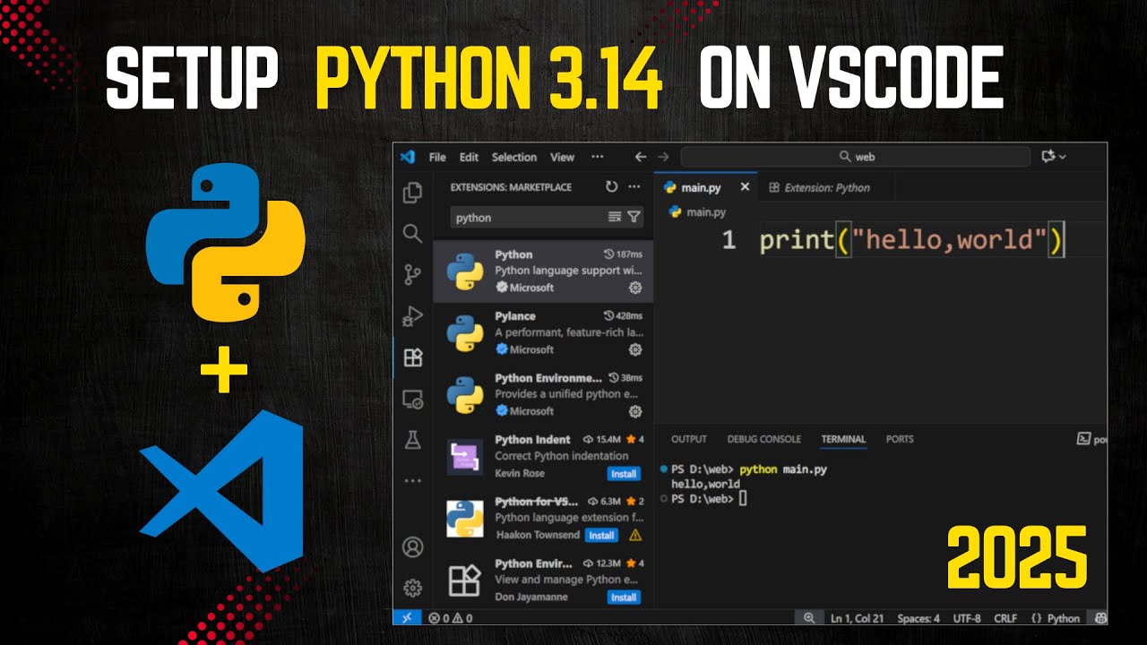The height and width of the screenshot is (645, 1147).
Task: Switch to DEBUG CONSOLE panel tab
Action: pos(764,439)
